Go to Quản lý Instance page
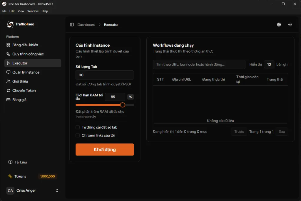Screen dimensions: 301x201 tap(33, 72)
